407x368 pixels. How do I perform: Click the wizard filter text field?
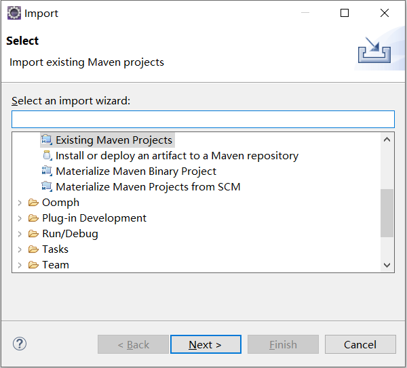pos(203,120)
